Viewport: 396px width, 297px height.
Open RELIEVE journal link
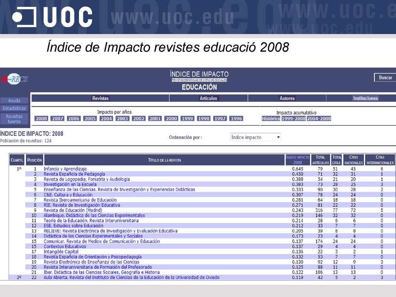pos(111,231)
